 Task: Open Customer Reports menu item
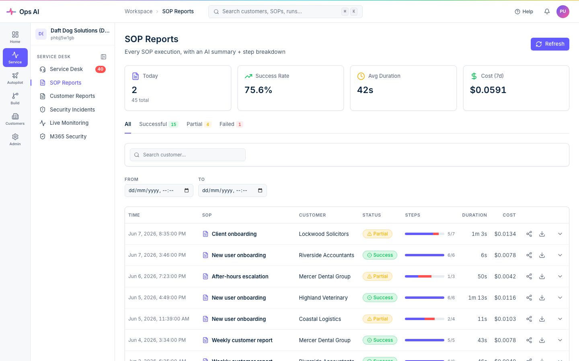[x=72, y=96]
